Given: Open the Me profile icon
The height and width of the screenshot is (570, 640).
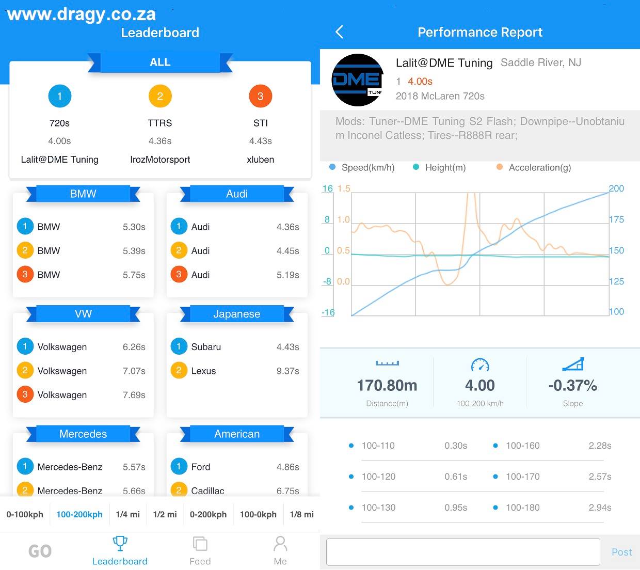Looking at the screenshot, I should (x=280, y=543).
